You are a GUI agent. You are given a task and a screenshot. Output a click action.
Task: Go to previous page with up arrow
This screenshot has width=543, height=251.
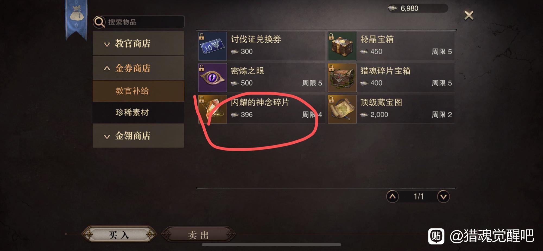[393, 196]
